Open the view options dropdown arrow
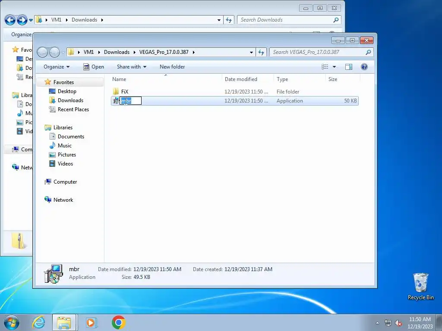Viewport: 442px width, 331px height. (x=335, y=67)
